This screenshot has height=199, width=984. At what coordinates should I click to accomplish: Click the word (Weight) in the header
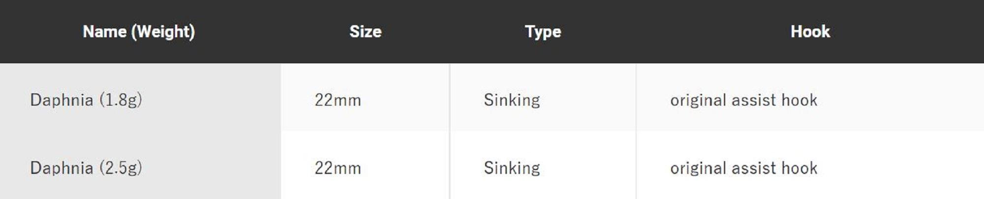coord(163,31)
